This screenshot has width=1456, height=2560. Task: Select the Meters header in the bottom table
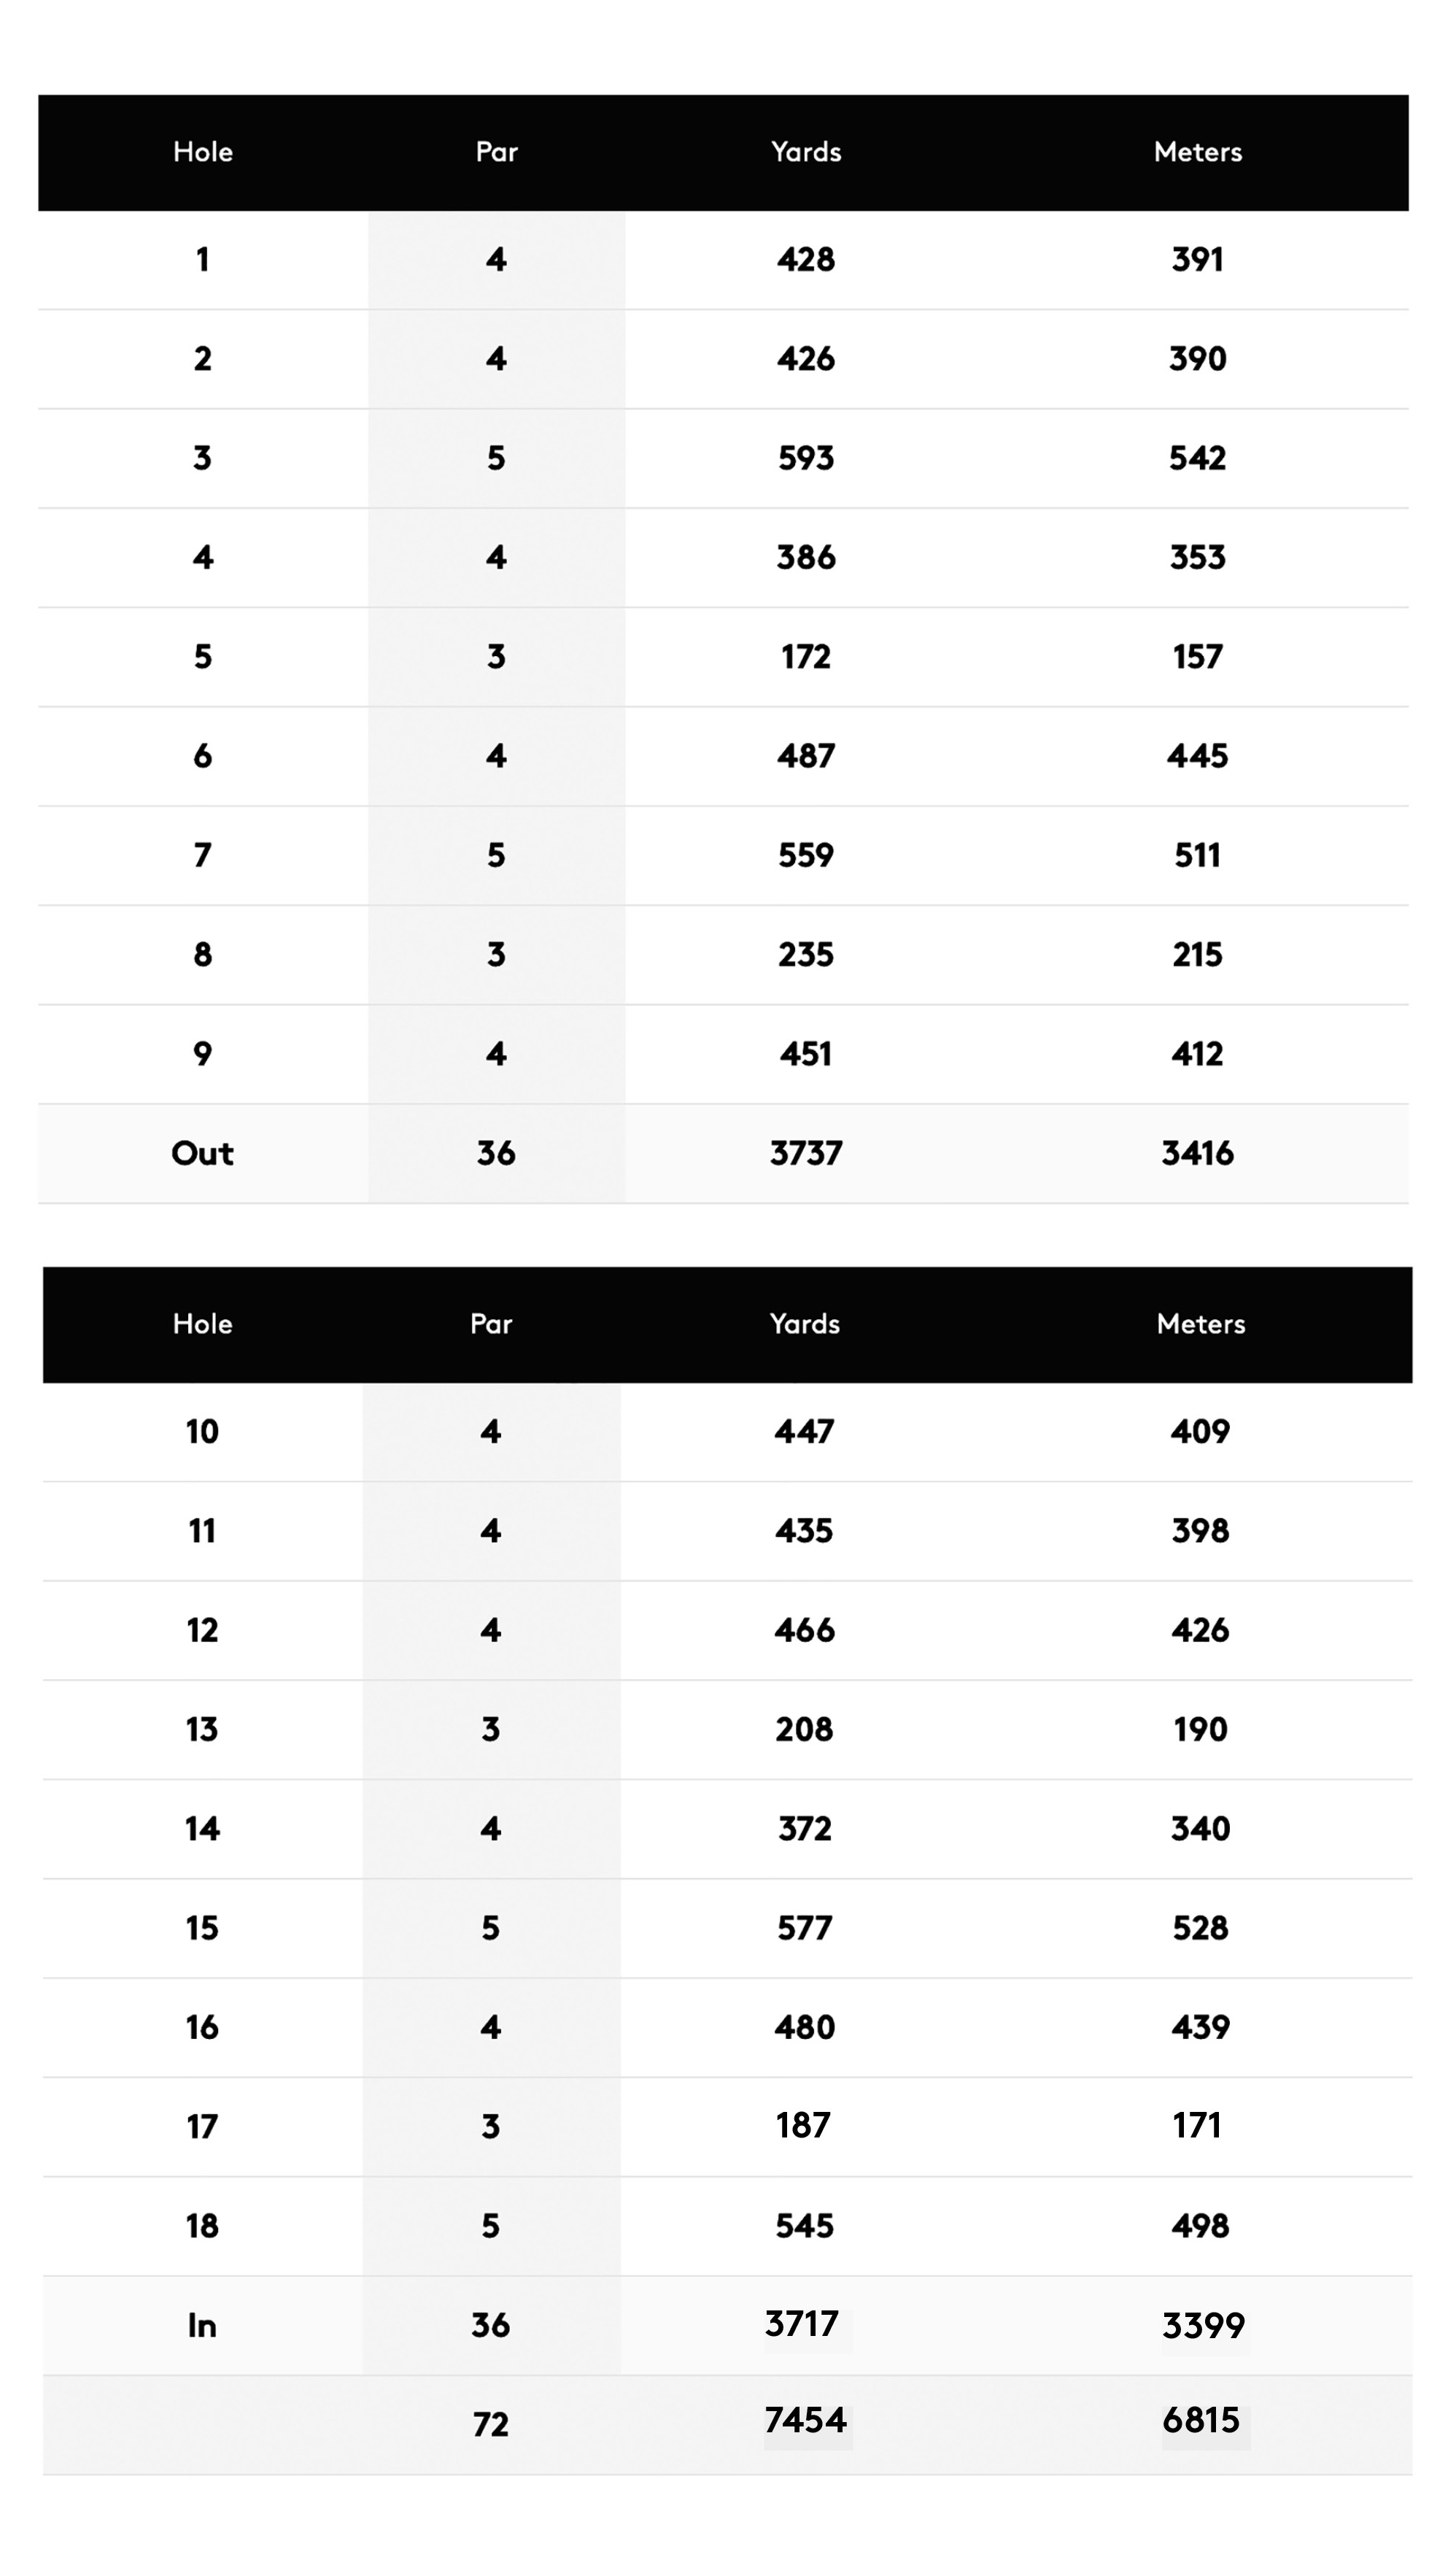pos(1200,1324)
